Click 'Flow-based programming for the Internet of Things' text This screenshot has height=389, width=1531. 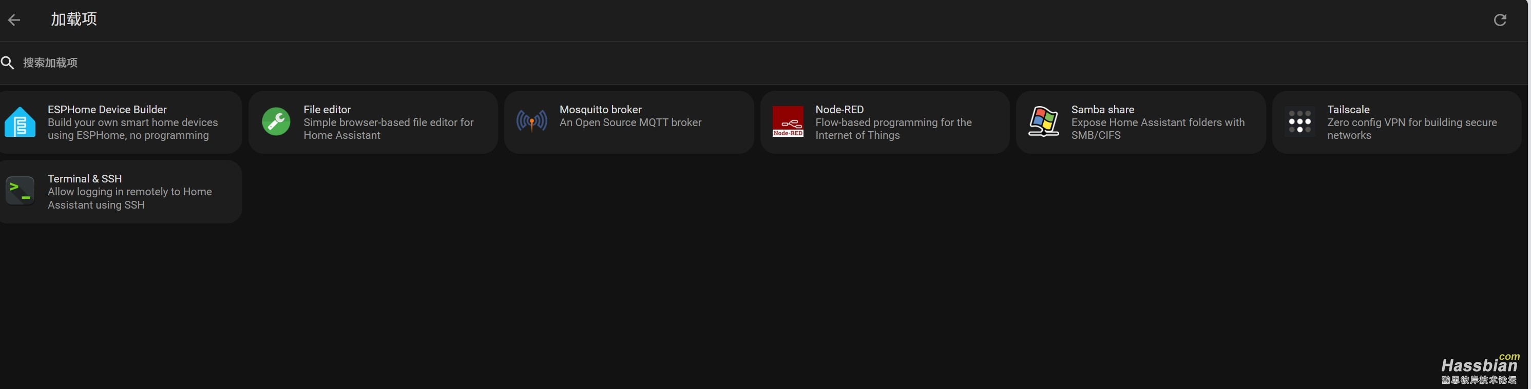pos(893,129)
